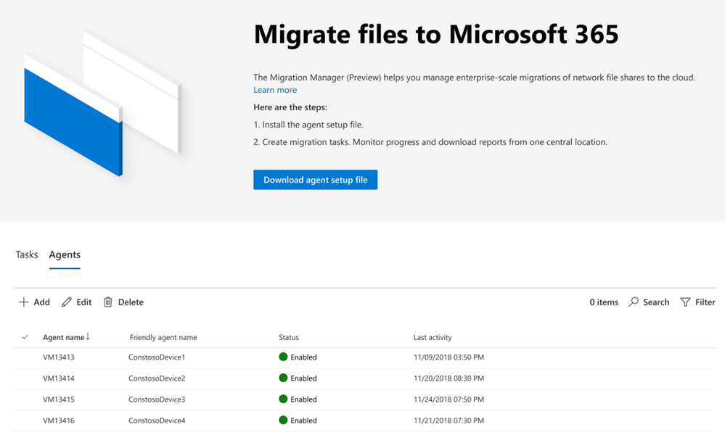Click green status icon for VM13416
This screenshot has width=725, height=435.
click(283, 420)
